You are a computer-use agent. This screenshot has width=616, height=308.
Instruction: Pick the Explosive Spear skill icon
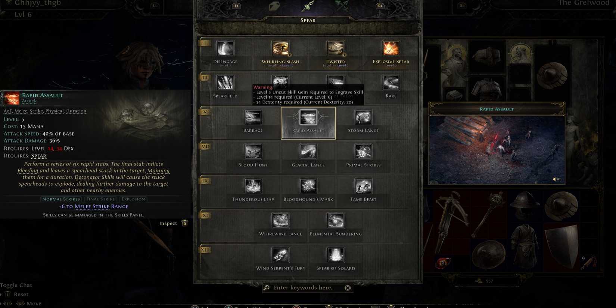pos(391,49)
